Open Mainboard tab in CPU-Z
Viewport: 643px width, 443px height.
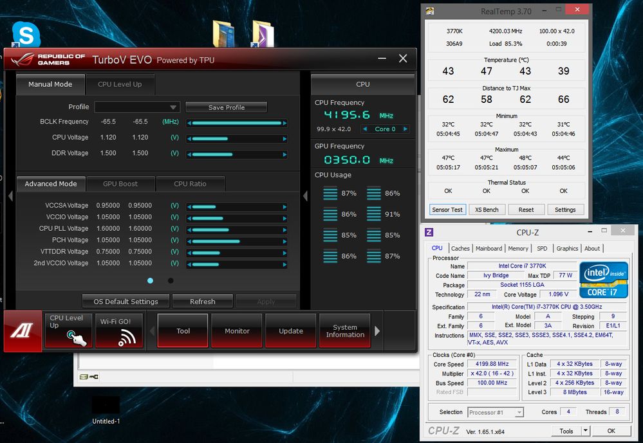489,248
